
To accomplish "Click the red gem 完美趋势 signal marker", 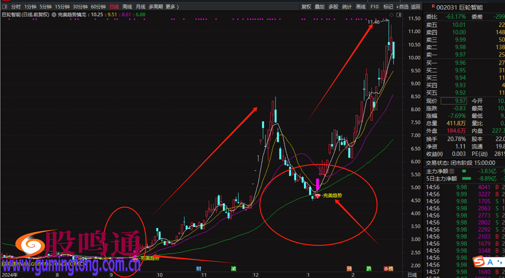I will 318,196.
